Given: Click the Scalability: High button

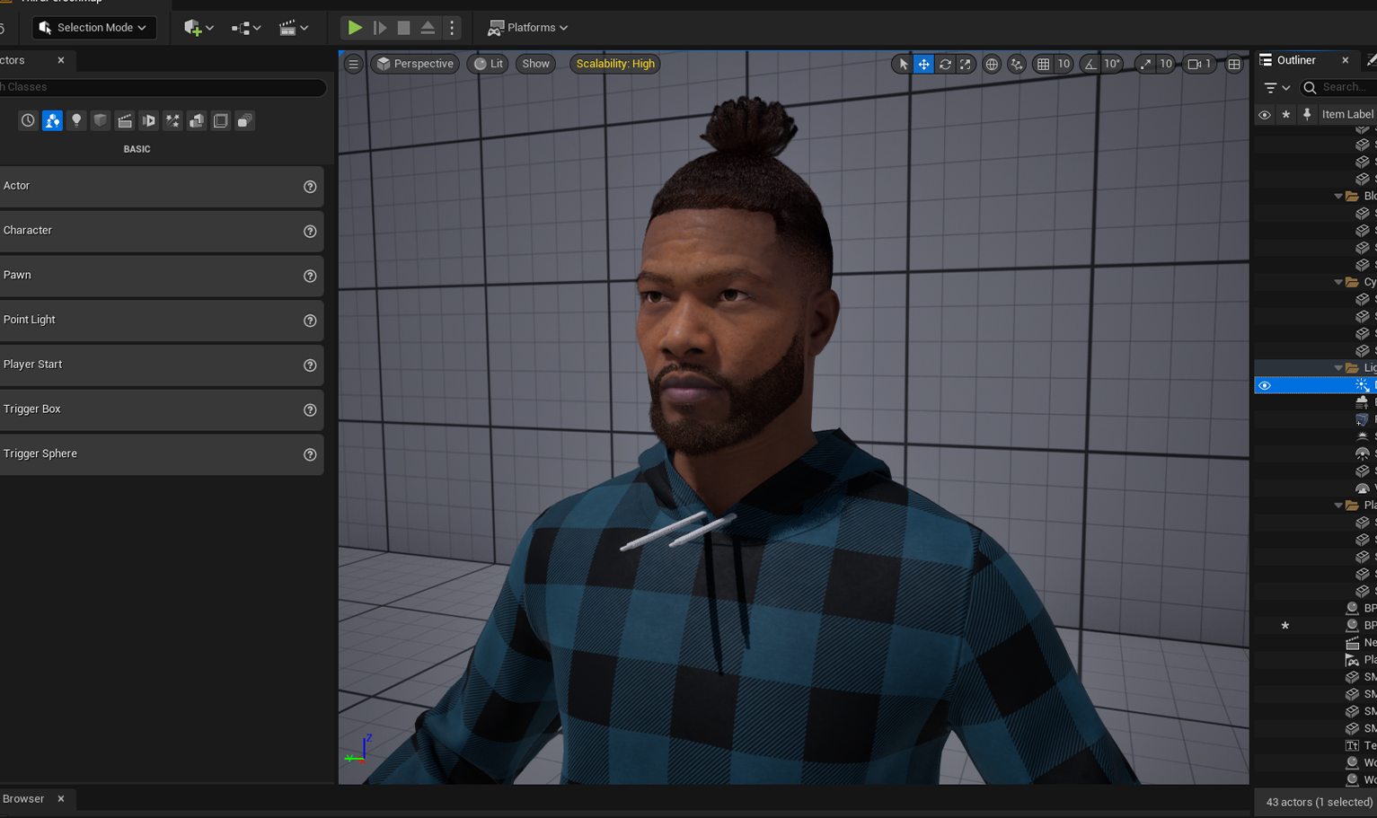Looking at the screenshot, I should pyautogui.click(x=615, y=64).
